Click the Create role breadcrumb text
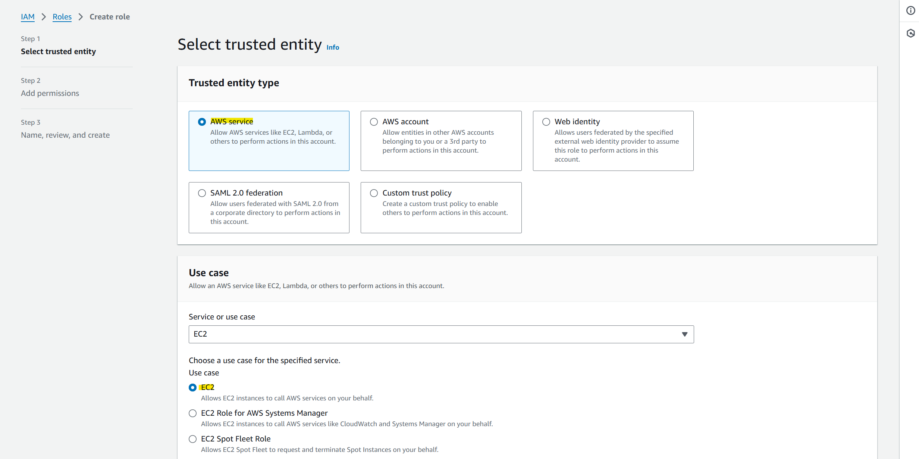Viewport: 919px width, 459px height. (110, 17)
